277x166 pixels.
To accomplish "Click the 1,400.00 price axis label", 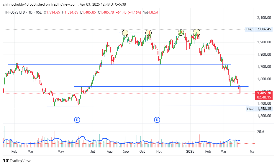I will [x=264, y=103].
